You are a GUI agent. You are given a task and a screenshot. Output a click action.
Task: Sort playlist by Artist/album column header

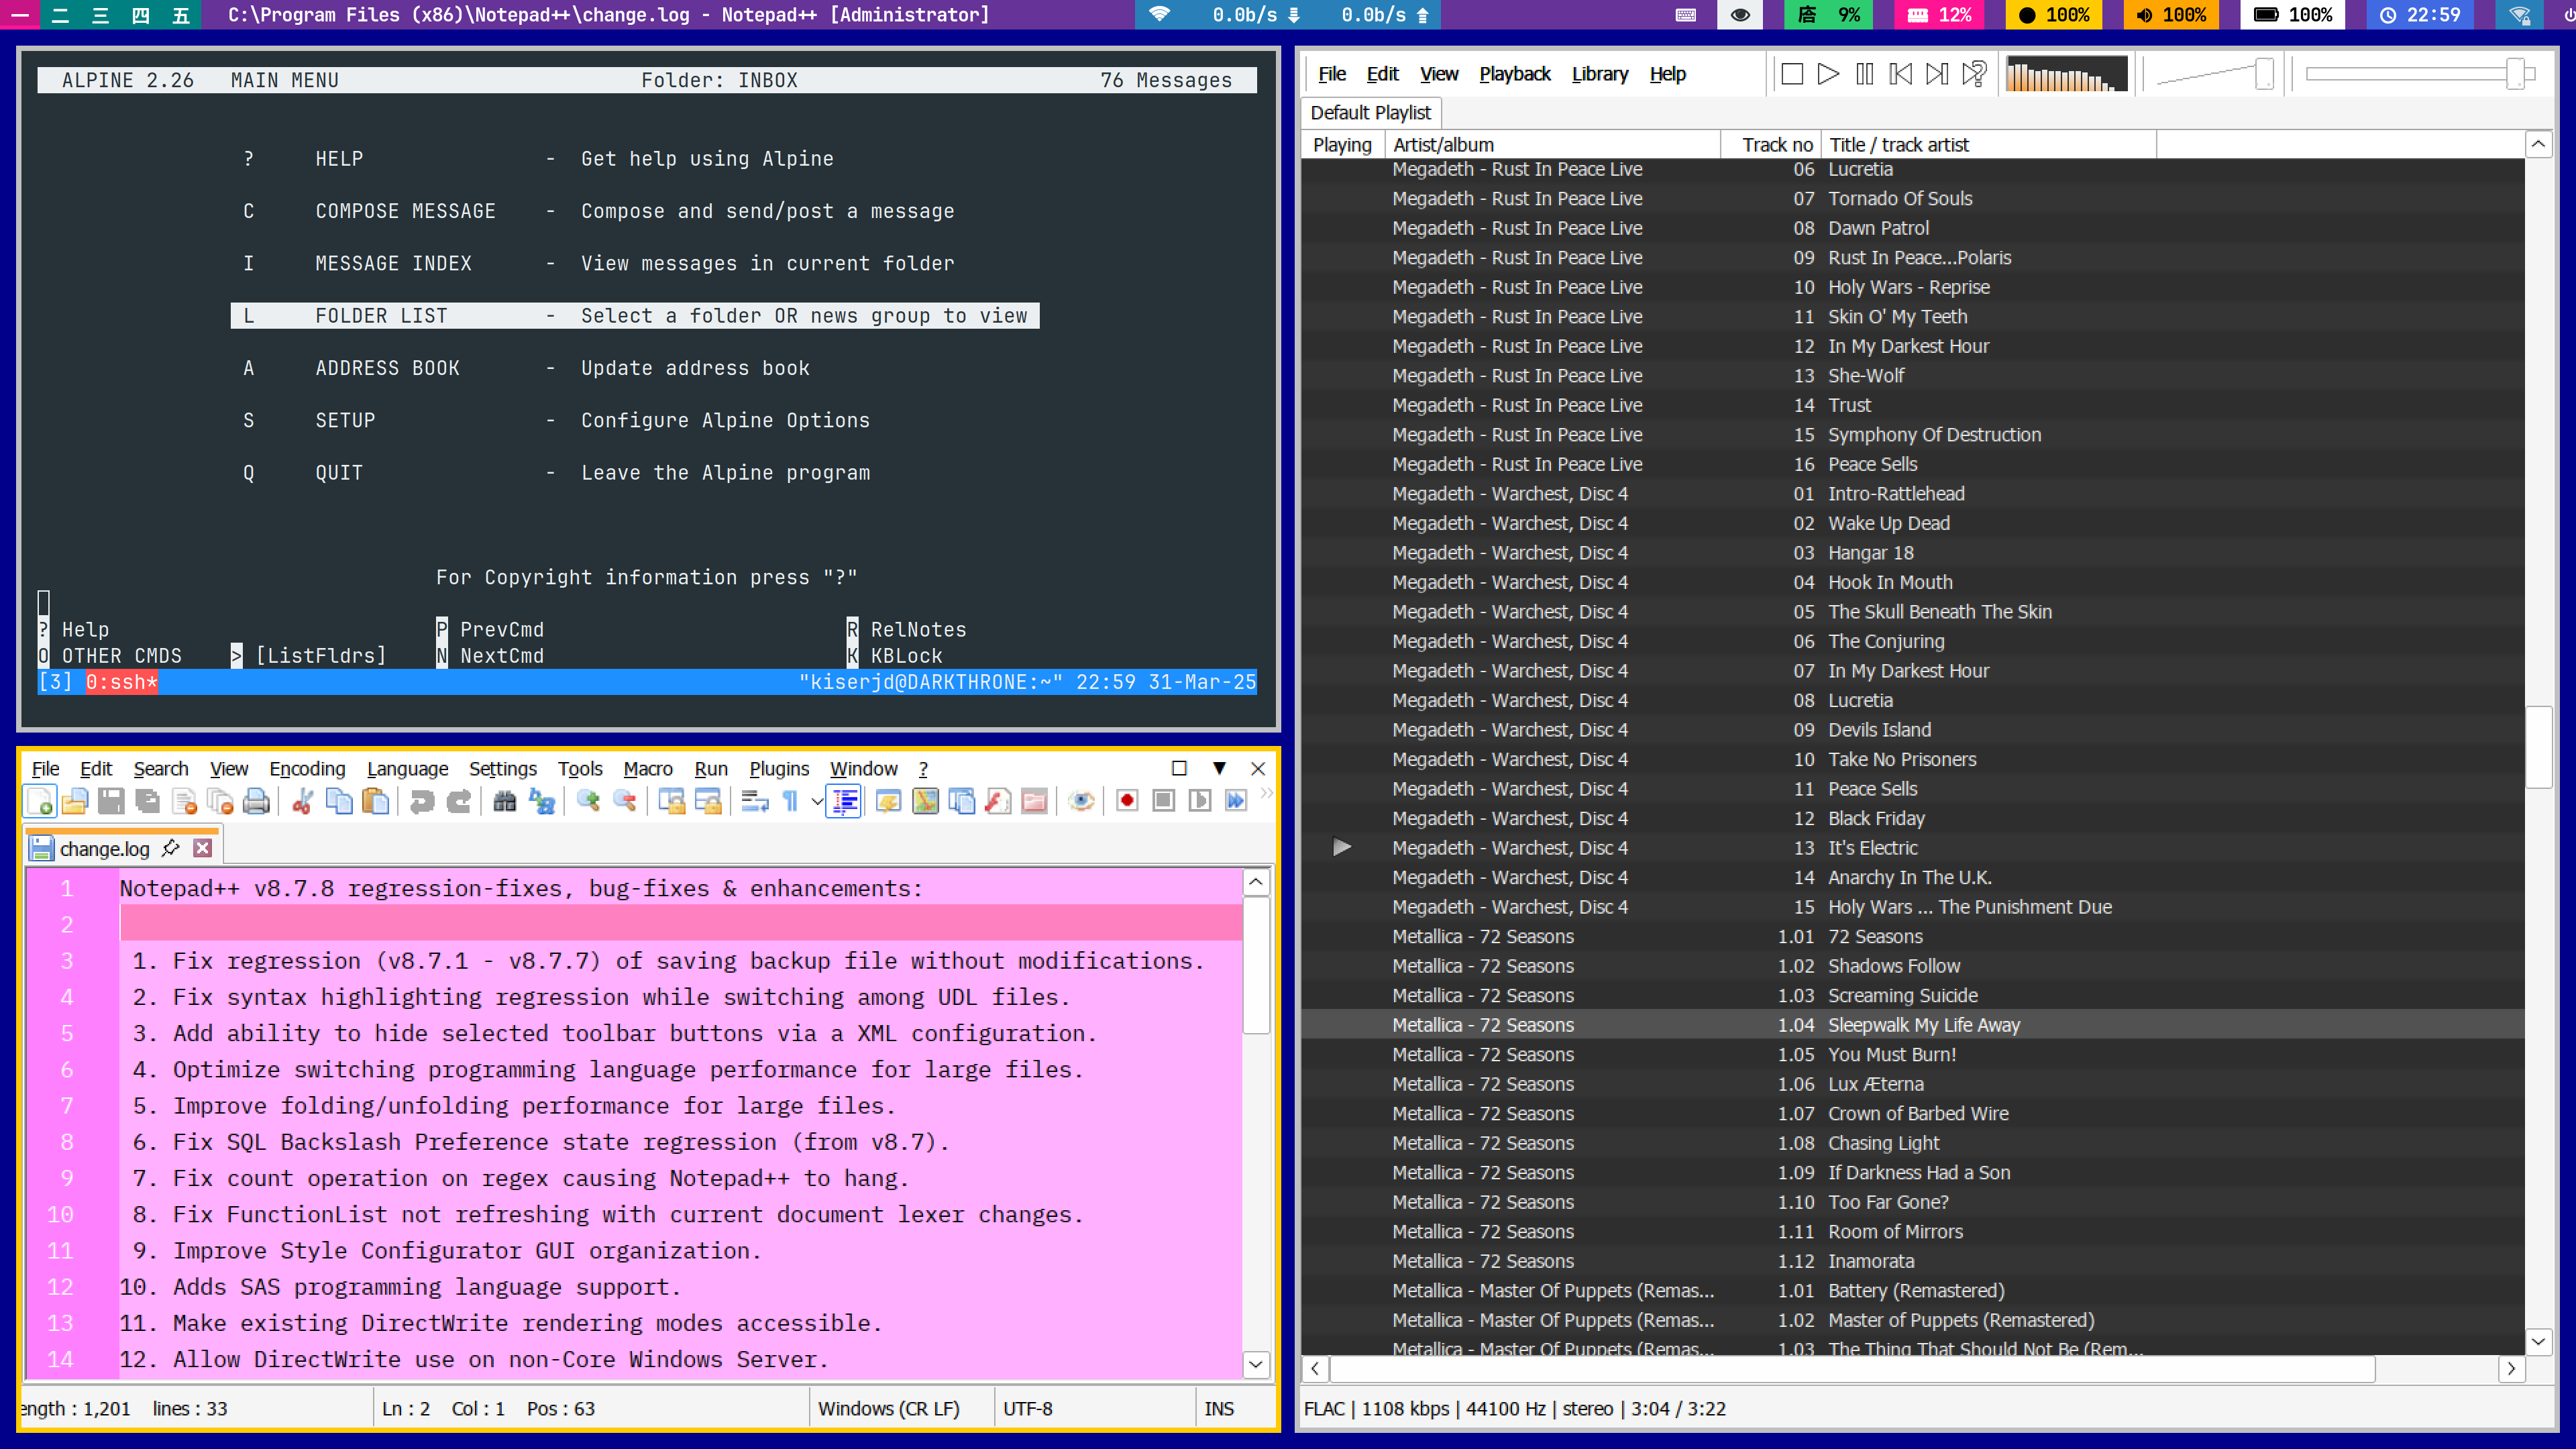1553,145
